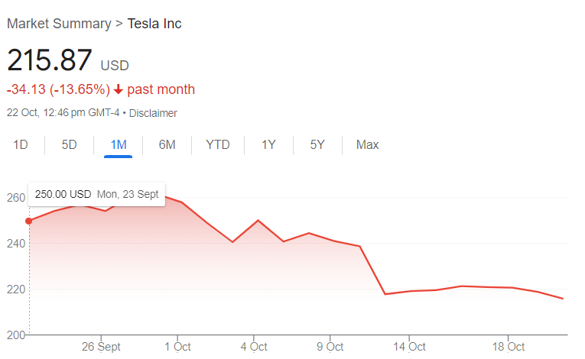Select the Max time range
Image resolution: width=585 pixels, height=359 pixels.
click(368, 144)
